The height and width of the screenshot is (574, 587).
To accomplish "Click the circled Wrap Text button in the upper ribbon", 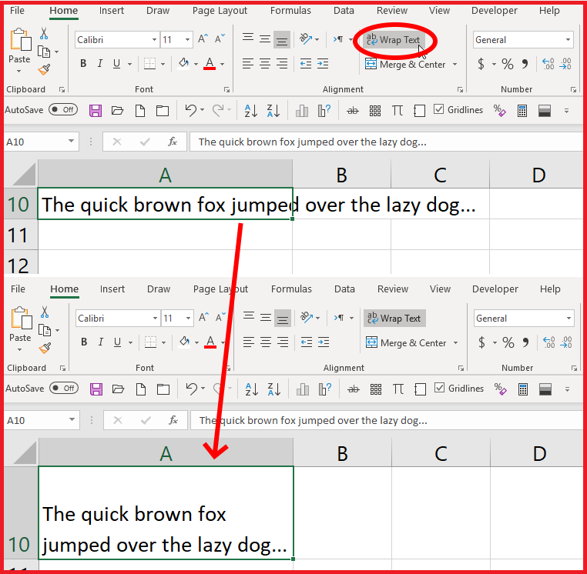I will [394, 40].
